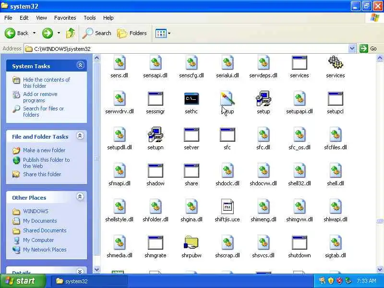
Task: Open the Forward history dropdown arrow
Action: pyautogui.click(x=59, y=33)
